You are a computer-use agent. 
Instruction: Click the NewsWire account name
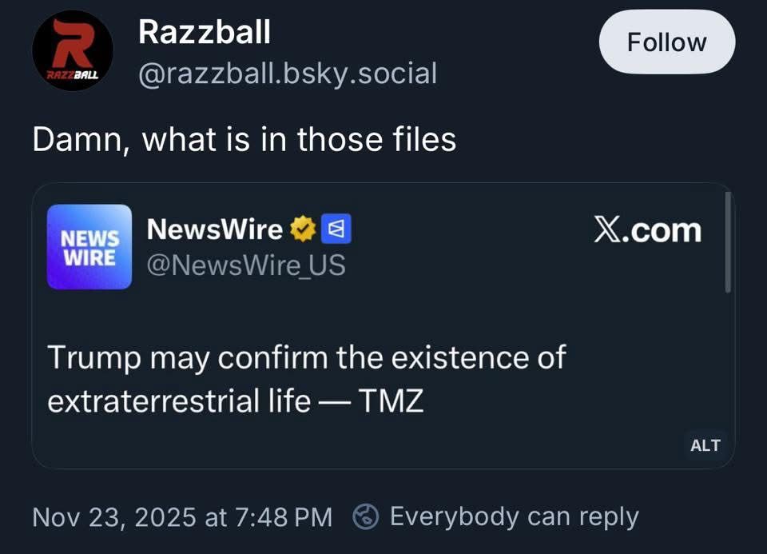point(214,229)
